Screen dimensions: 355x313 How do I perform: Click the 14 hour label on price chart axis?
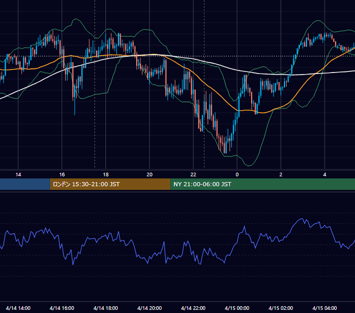point(18,175)
